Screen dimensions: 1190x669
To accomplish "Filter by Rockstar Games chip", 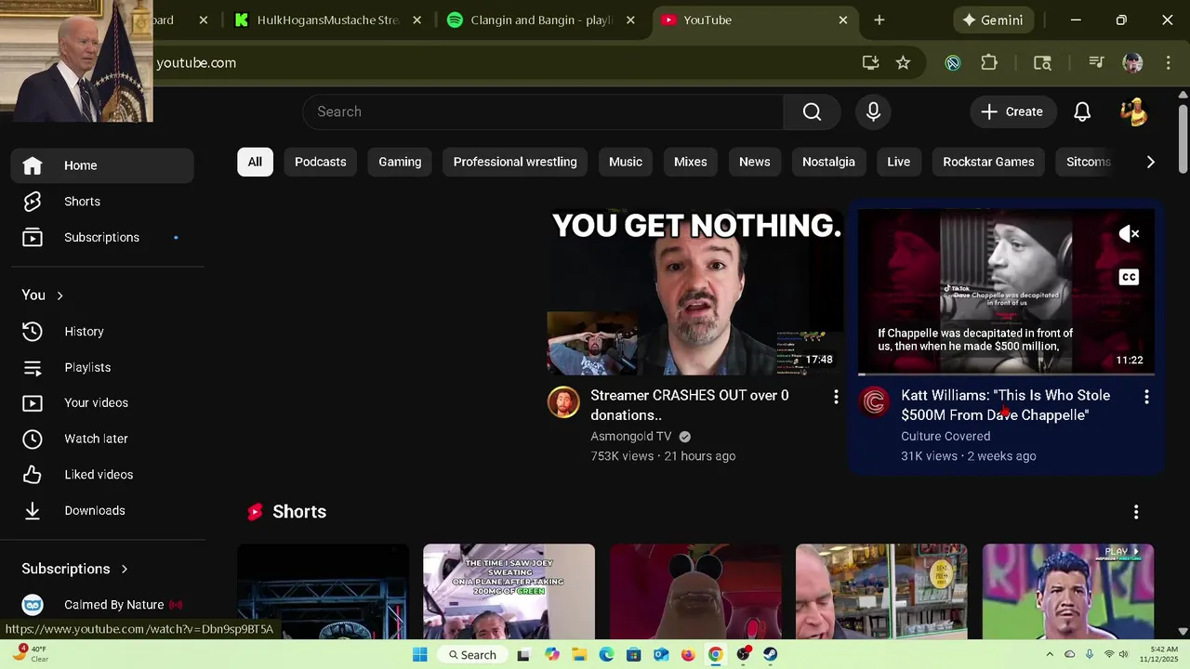I will (988, 162).
